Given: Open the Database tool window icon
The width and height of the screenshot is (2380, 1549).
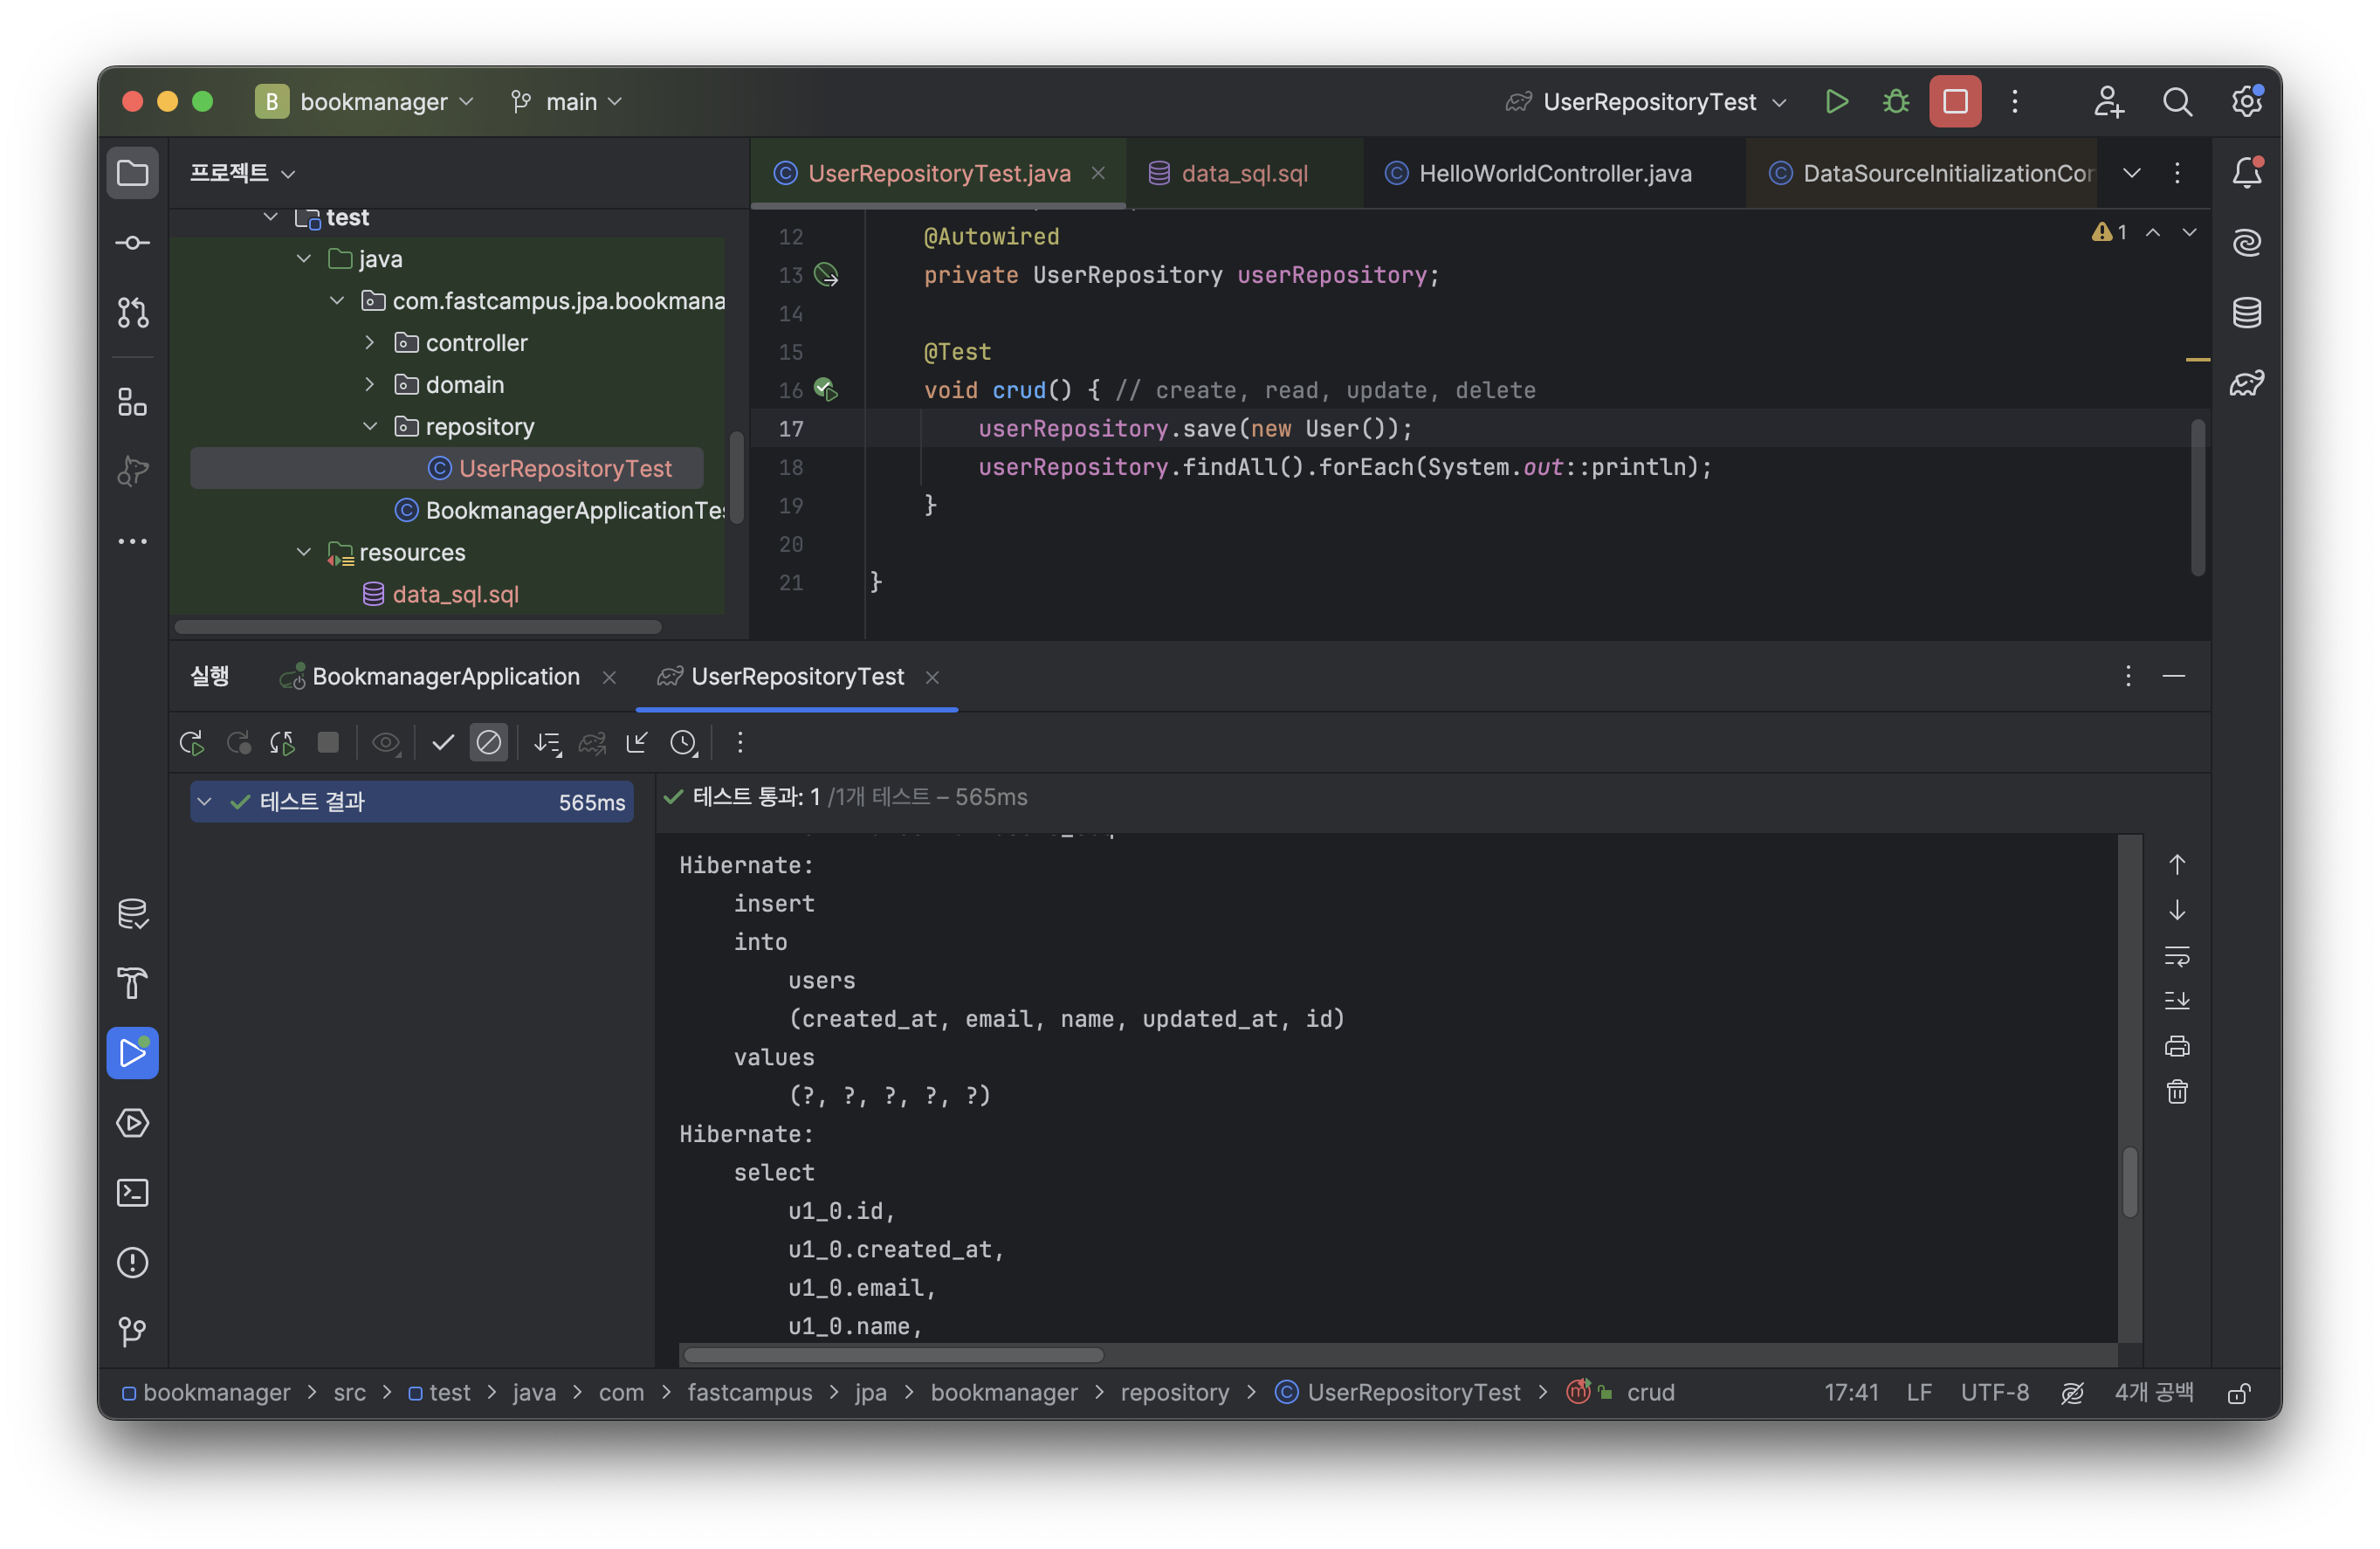Looking at the screenshot, I should [2246, 313].
